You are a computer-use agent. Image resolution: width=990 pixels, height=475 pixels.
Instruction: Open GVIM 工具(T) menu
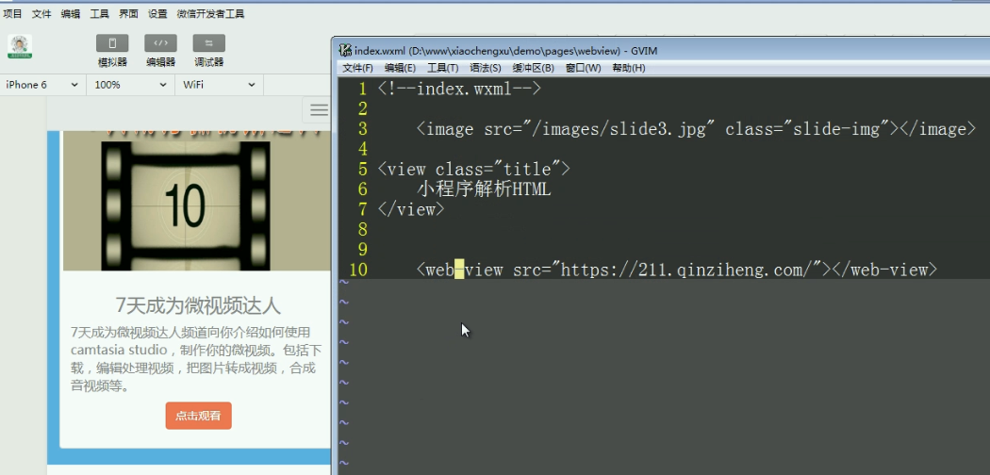[x=442, y=68]
